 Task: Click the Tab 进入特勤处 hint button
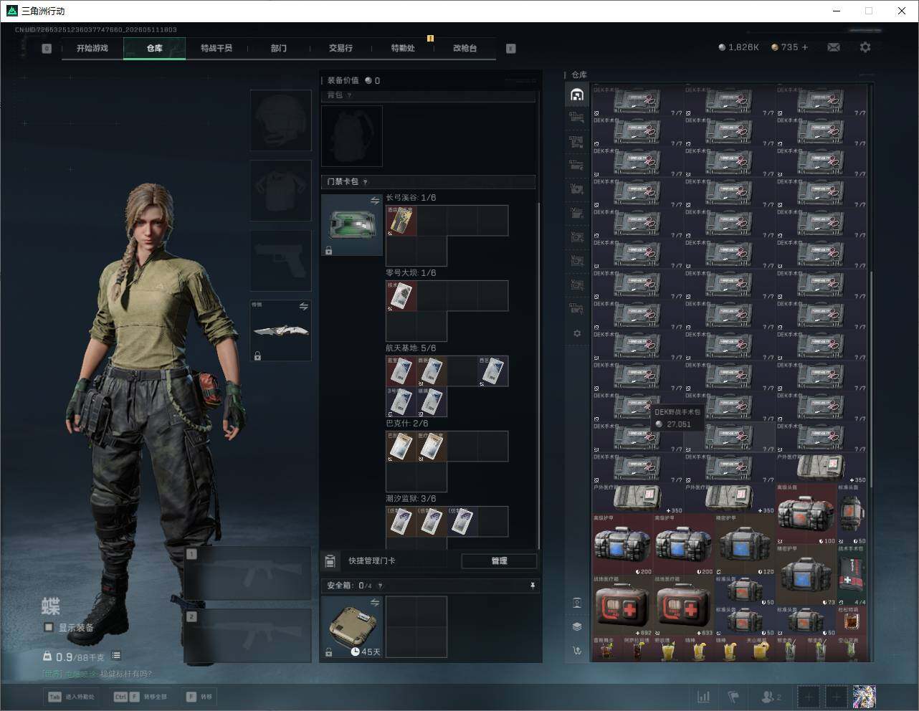point(71,697)
